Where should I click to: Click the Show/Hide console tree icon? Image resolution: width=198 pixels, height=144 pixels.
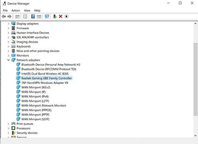tap(17, 16)
